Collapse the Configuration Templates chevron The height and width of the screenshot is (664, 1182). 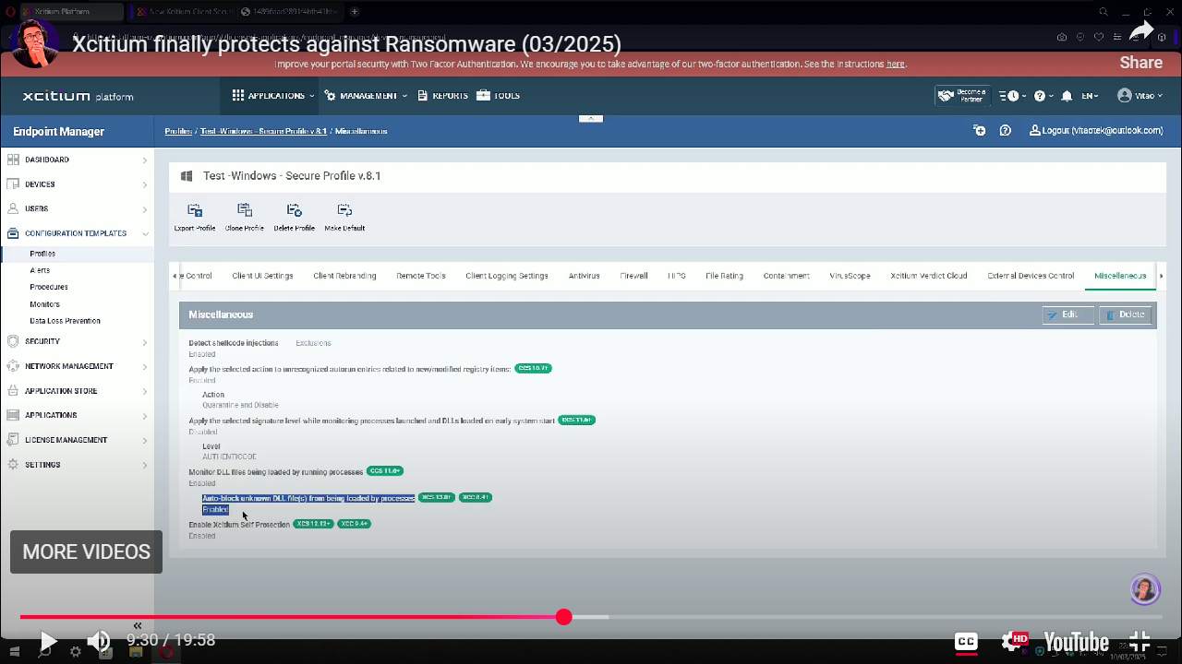coord(145,233)
